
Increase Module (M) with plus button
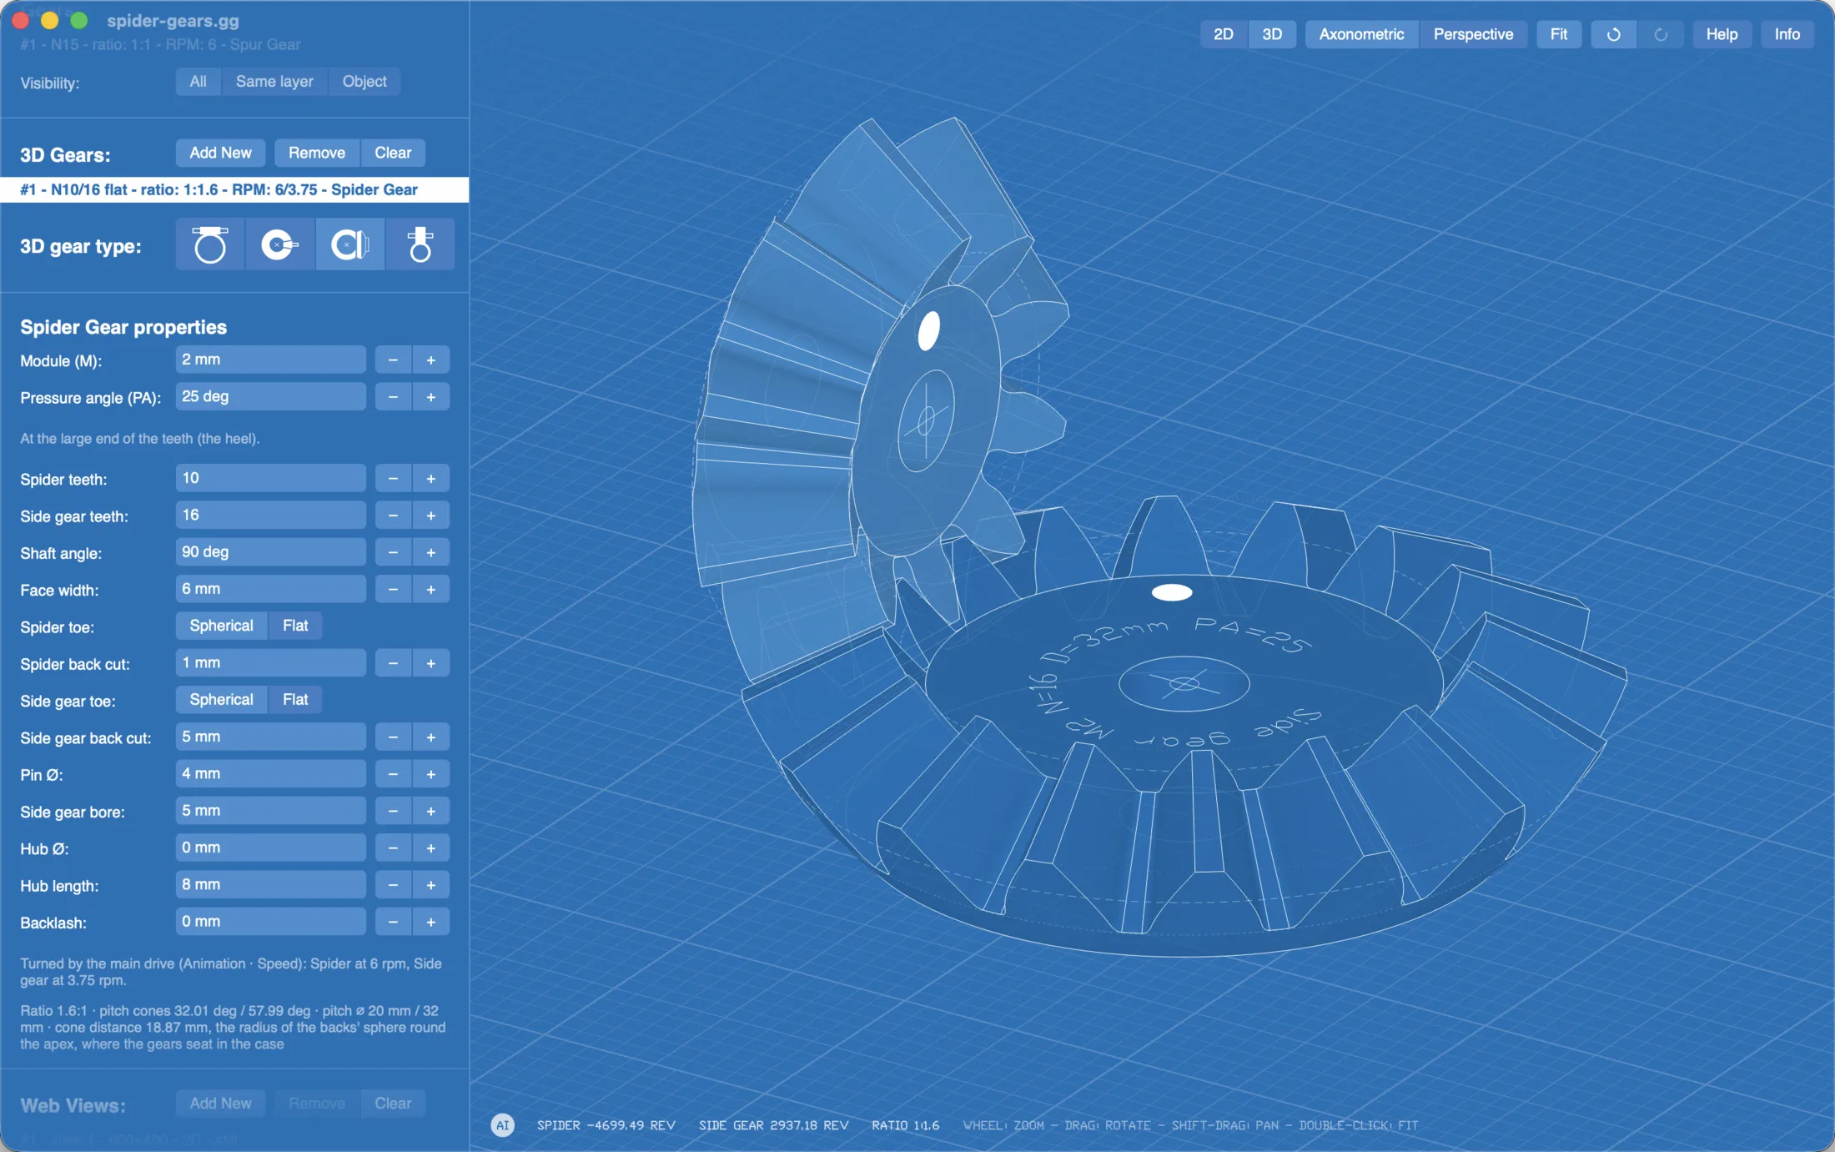pos(431,360)
